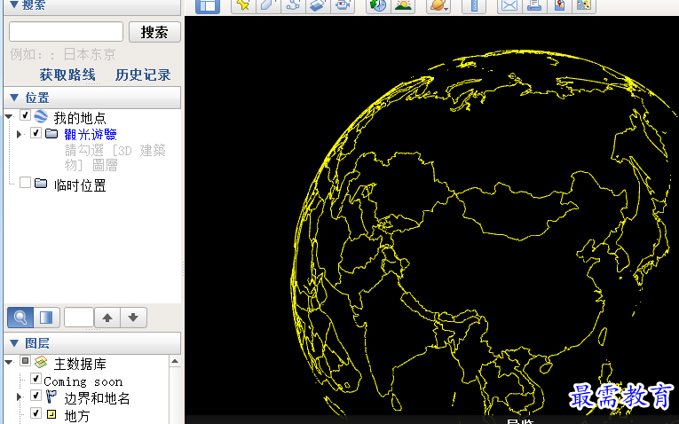Select the 我的地点 tree label
This screenshot has width=679, height=424.
(80, 118)
